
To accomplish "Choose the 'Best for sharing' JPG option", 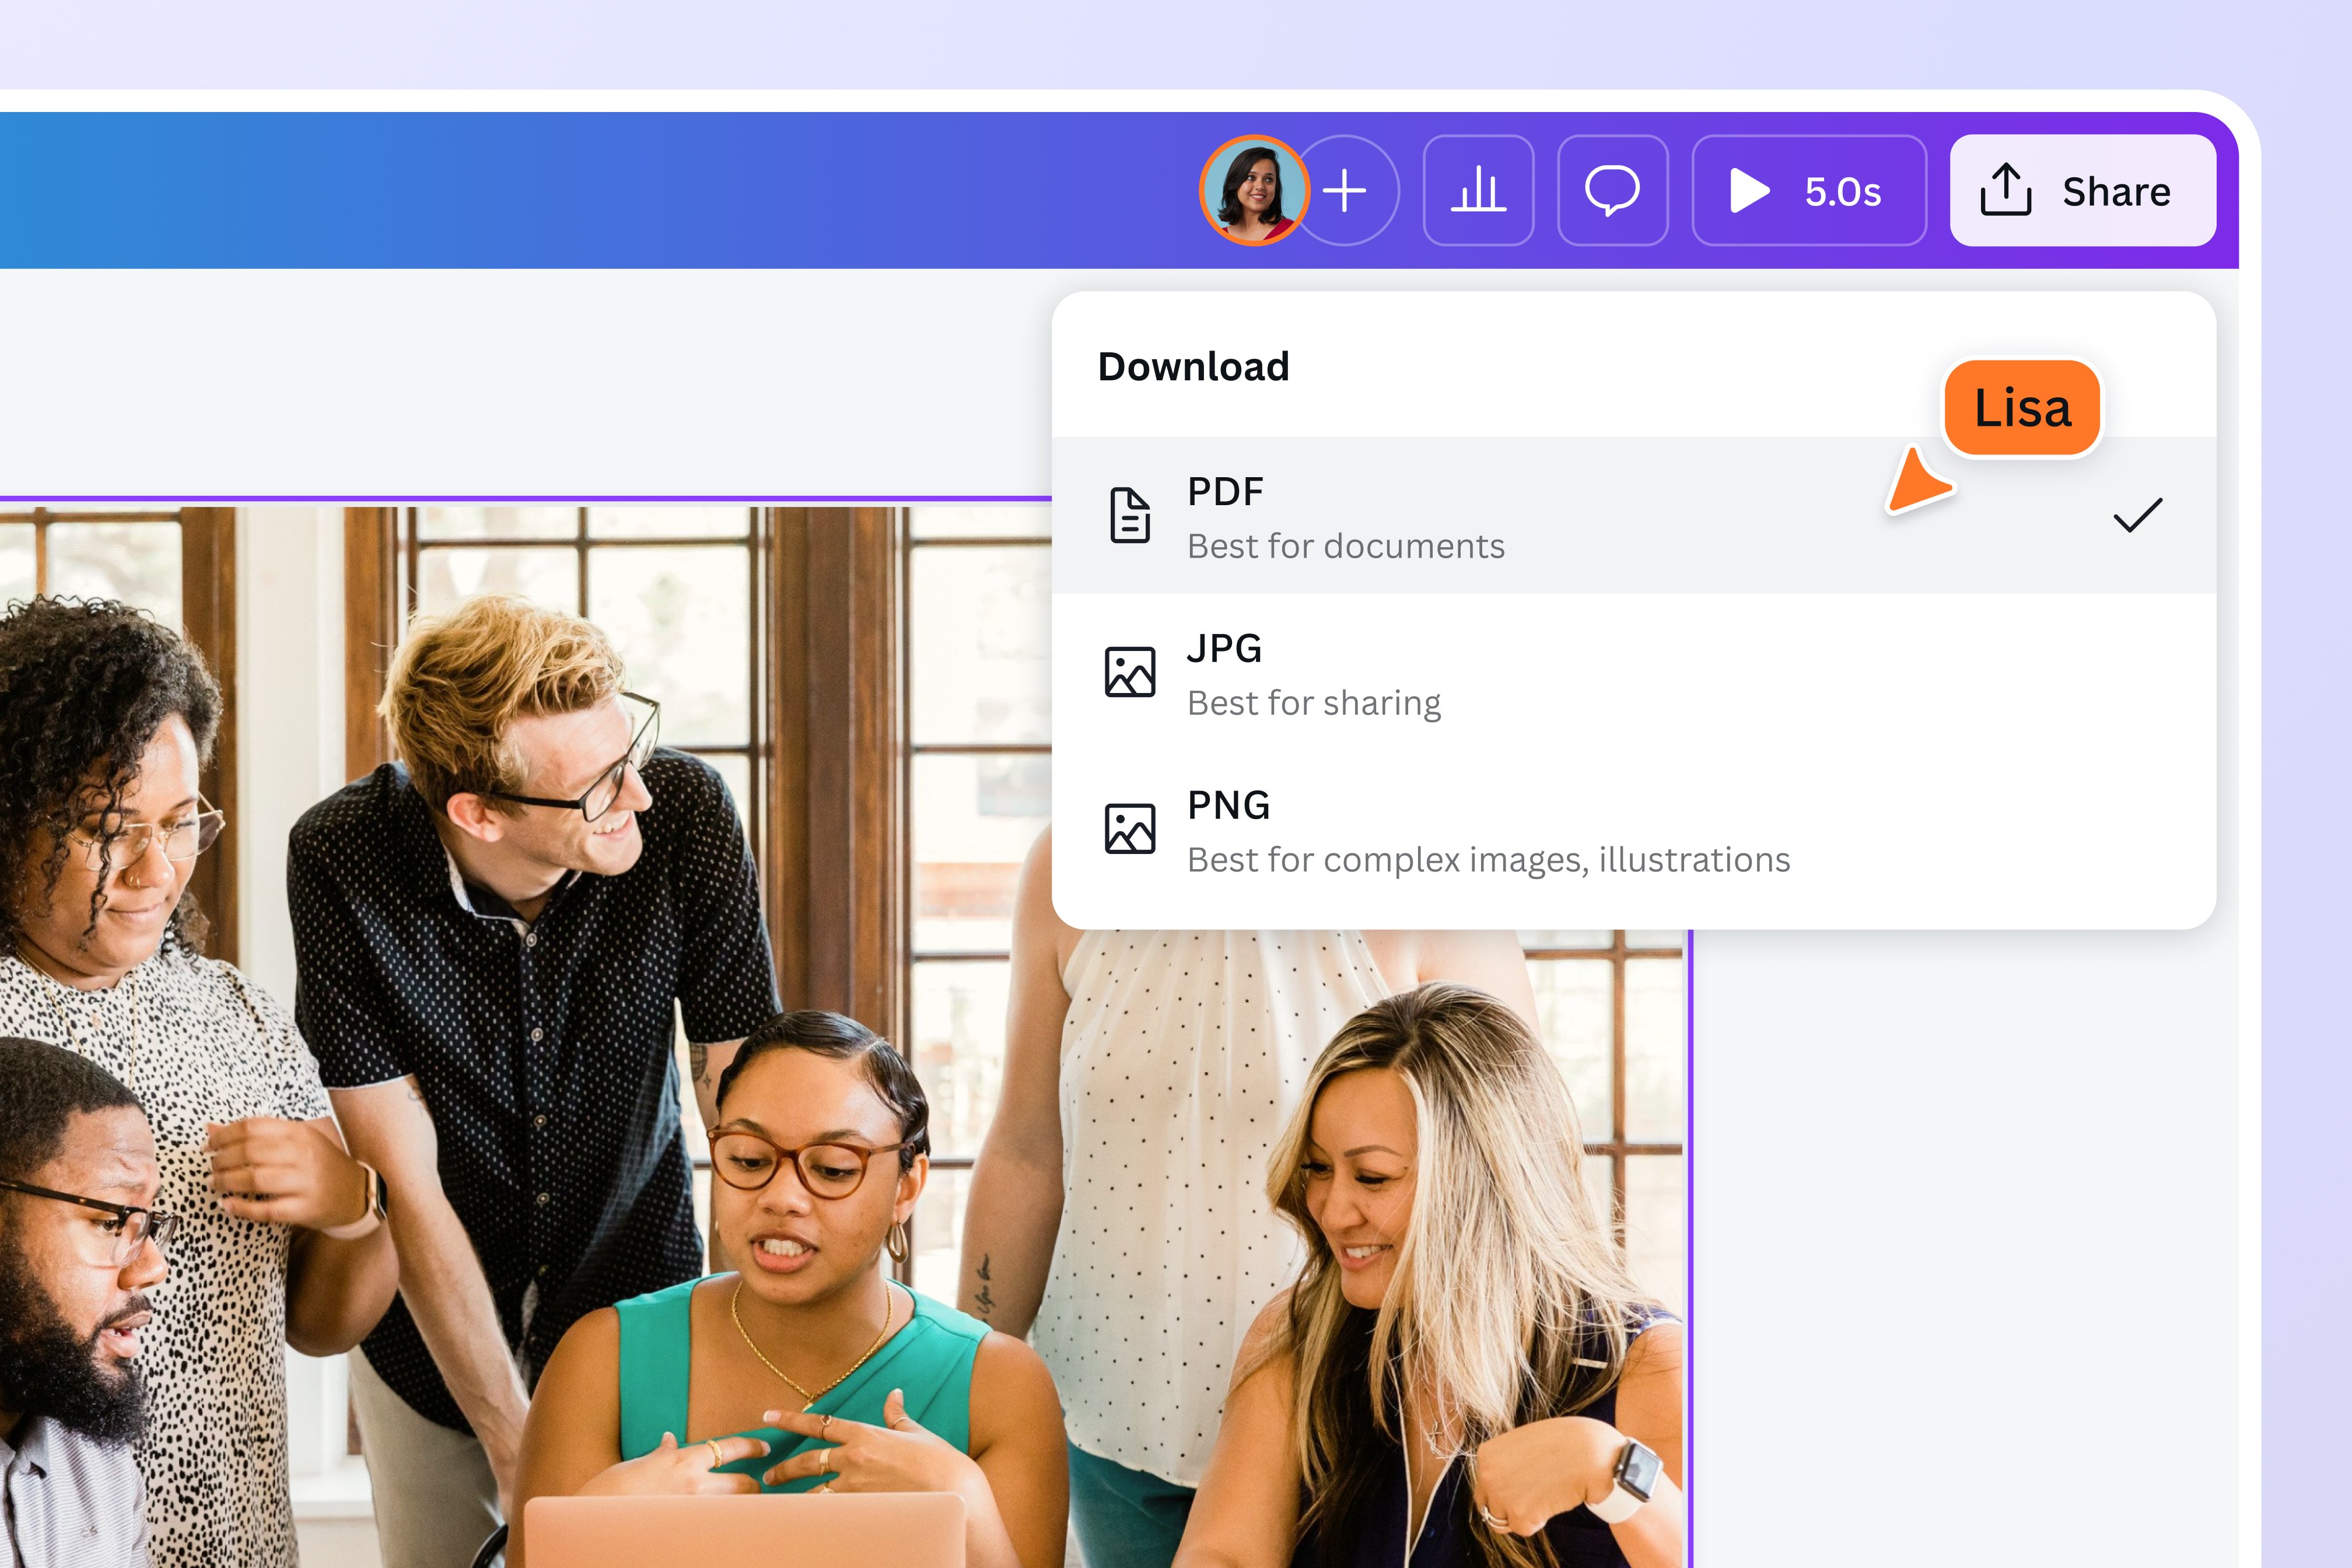I will [x=1314, y=702].
